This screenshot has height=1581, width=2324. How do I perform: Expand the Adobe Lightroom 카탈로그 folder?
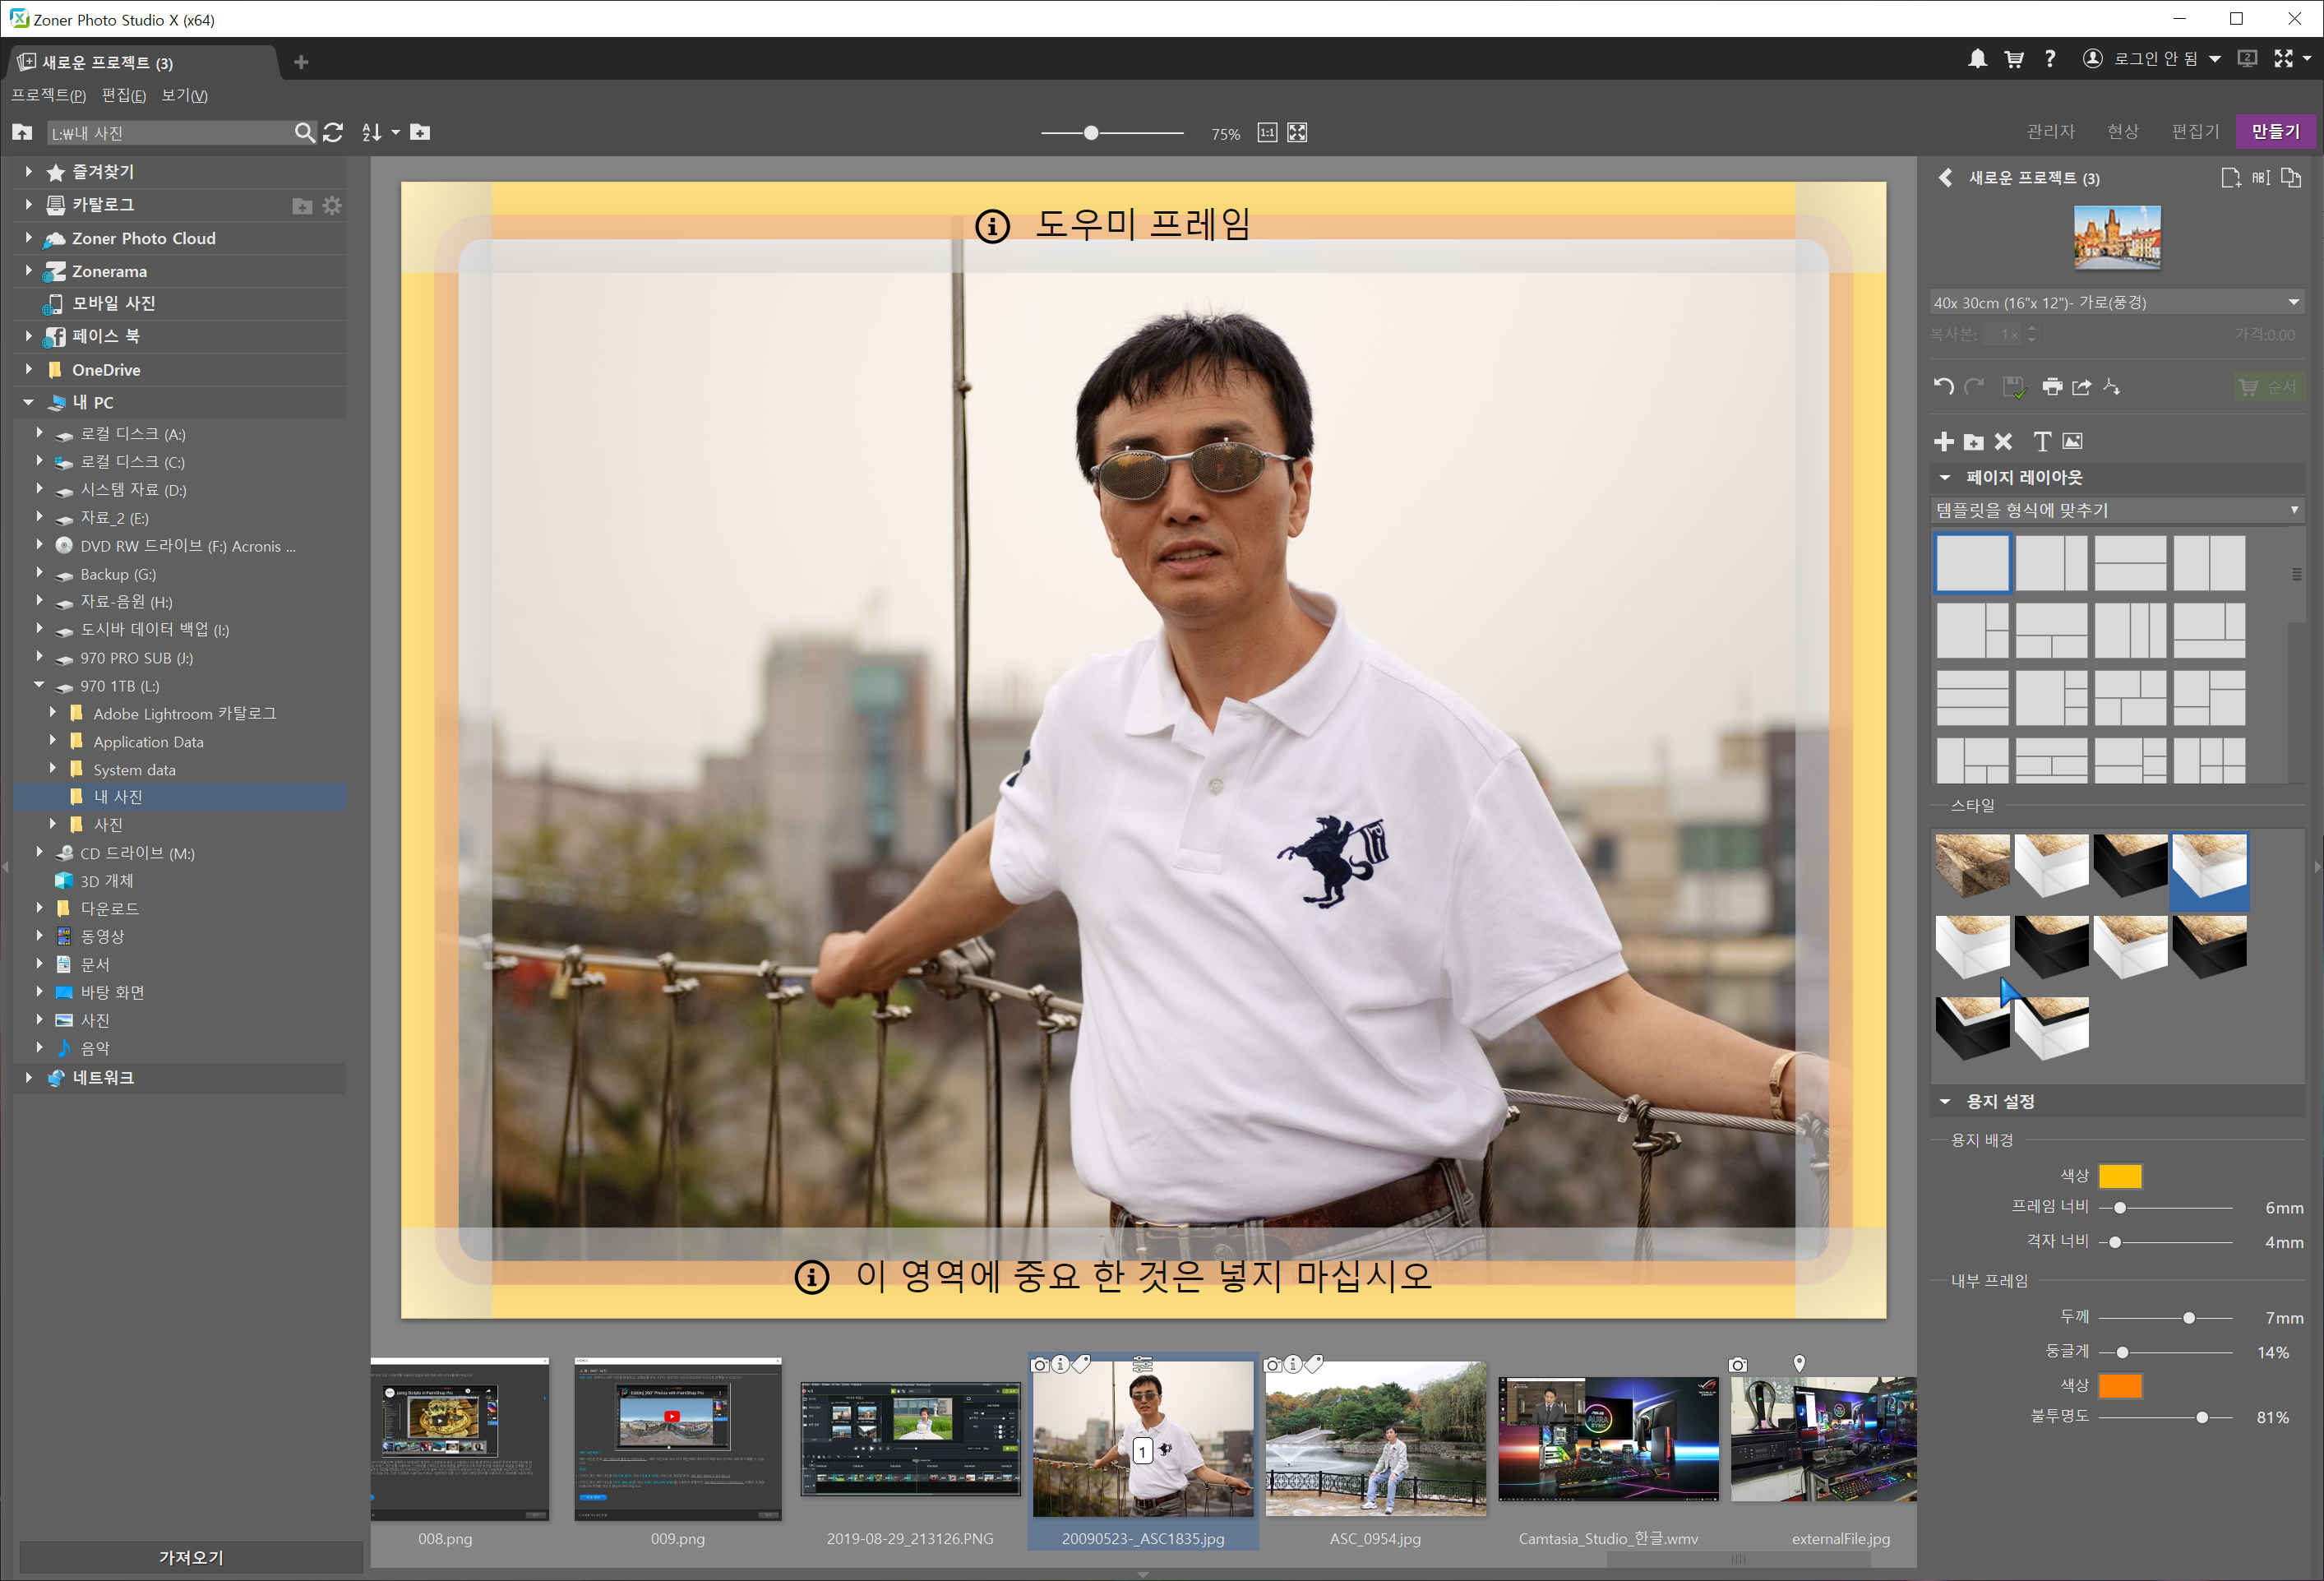[x=52, y=713]
